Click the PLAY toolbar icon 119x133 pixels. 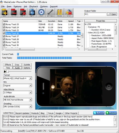point(41,13)
